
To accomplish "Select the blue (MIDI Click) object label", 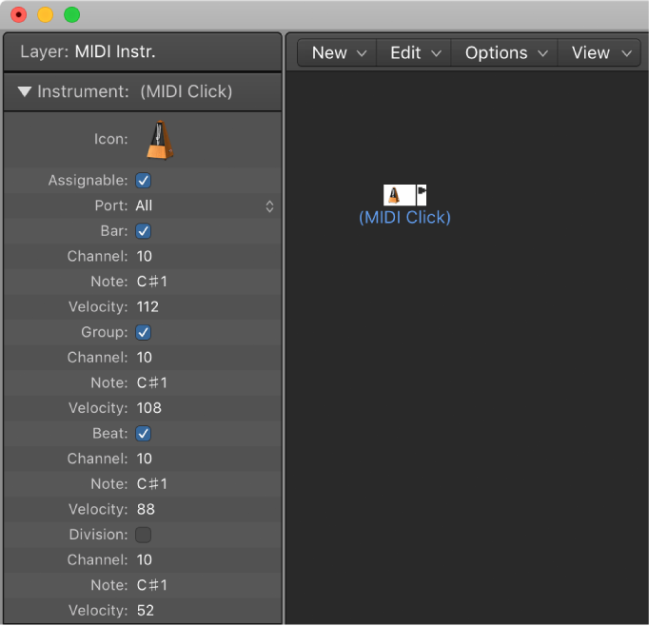I will coord(404,218).
